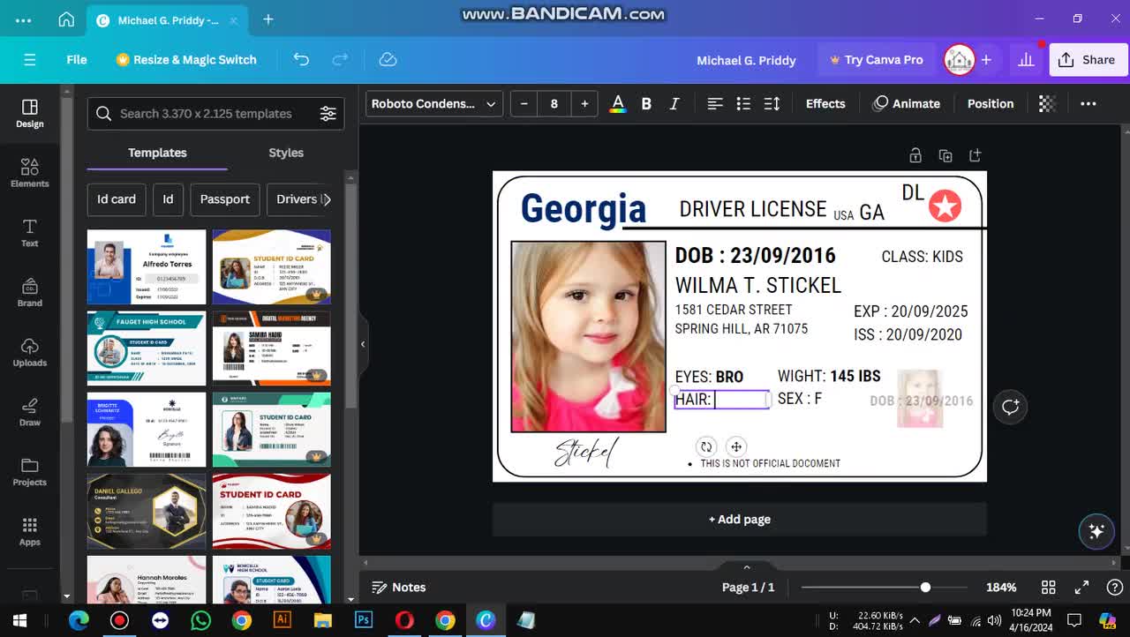1130x637 pixels.
Task: Launch Photoshop from the taskbar
Action: pyautogui.click(x=363, y=620)
